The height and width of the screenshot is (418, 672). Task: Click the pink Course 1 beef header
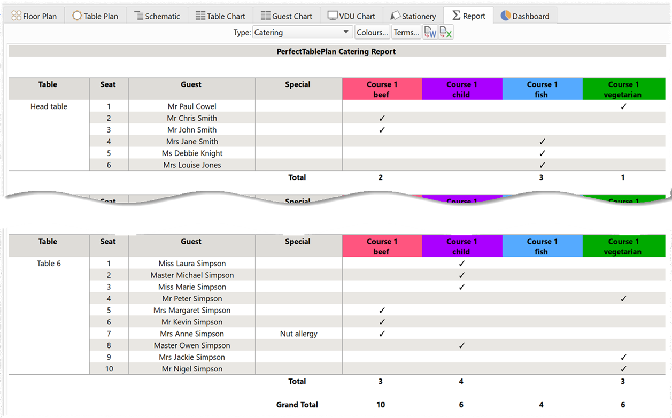(x=382, y=88)
